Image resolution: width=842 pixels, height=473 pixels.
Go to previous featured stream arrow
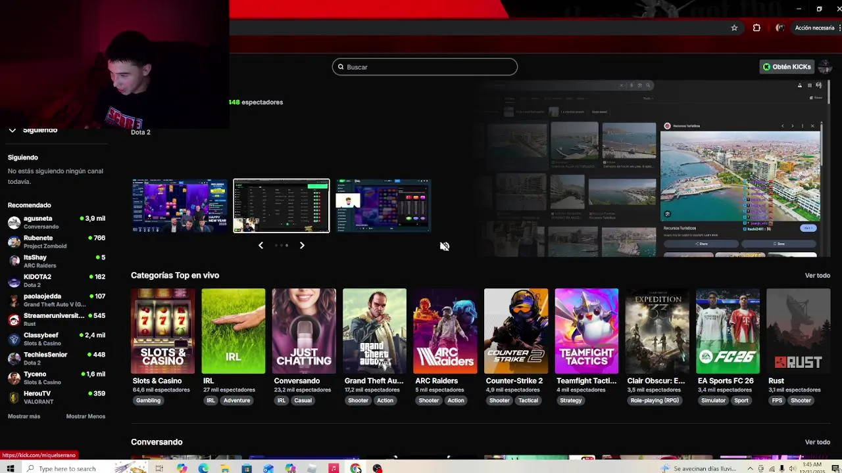point(260,245)
